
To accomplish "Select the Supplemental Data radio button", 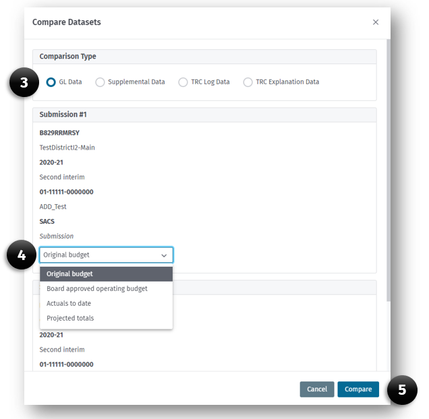I will [x=100, y=82].
